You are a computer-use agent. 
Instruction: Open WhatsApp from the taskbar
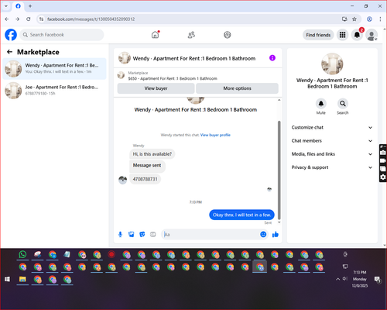pos(22,254)
